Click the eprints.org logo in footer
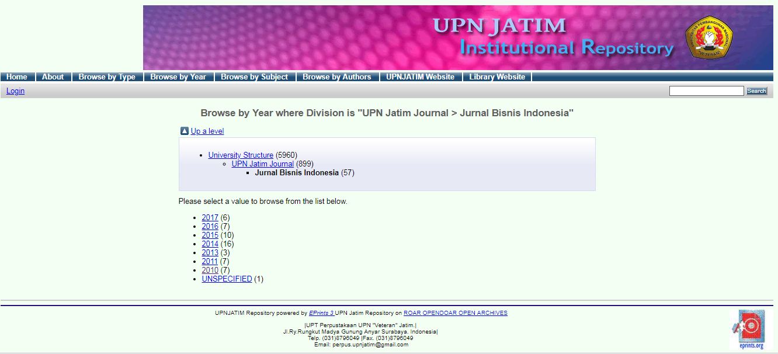 tap(751, 329)
